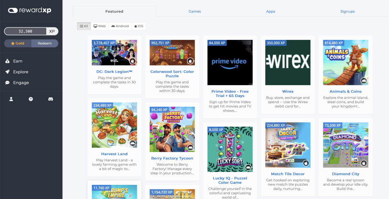Open Harvest Land title link
This screenshot has width=389, height=199.
(114, 154)
